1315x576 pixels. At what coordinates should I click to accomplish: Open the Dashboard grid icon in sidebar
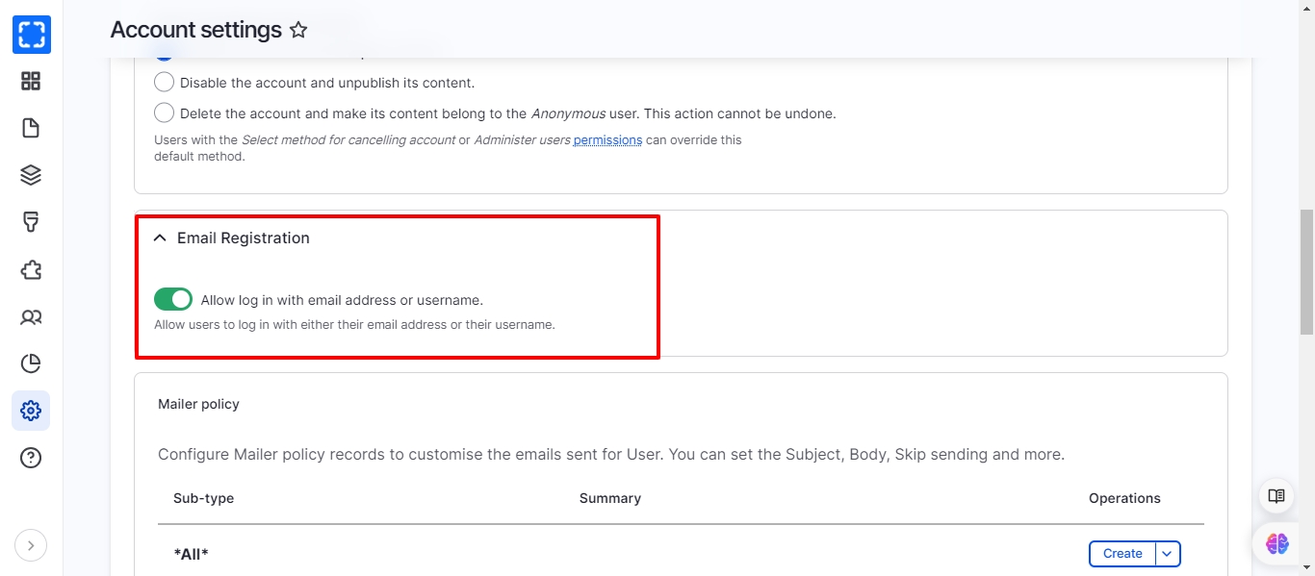tap(31, 82)
